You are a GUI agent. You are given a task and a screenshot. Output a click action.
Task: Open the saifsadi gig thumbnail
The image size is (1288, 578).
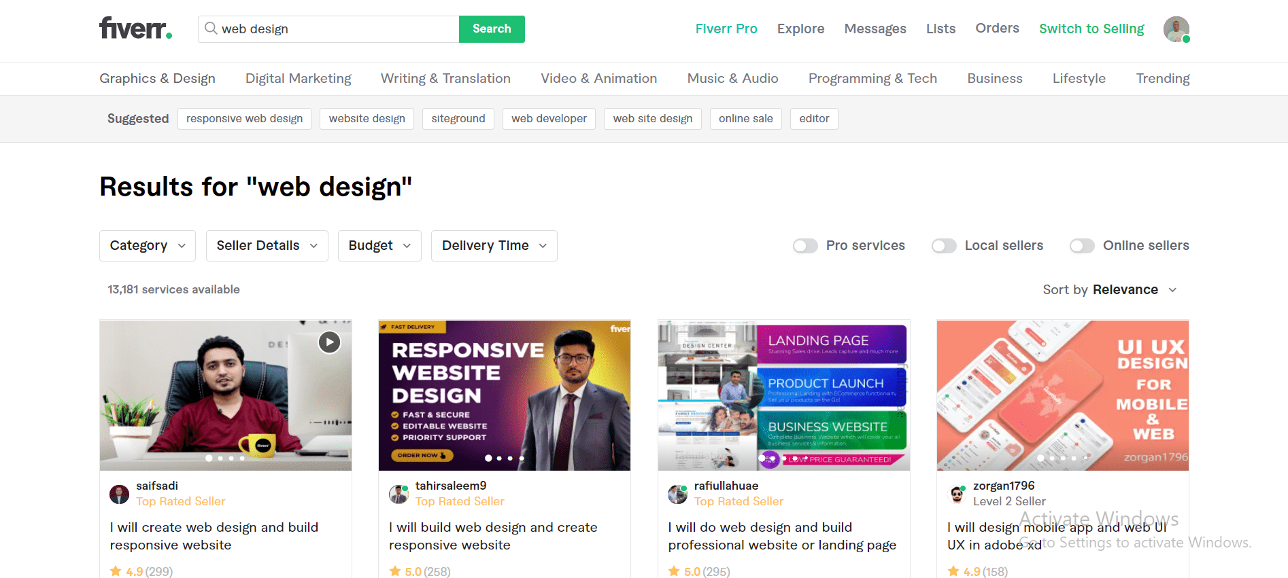(226, 395)
